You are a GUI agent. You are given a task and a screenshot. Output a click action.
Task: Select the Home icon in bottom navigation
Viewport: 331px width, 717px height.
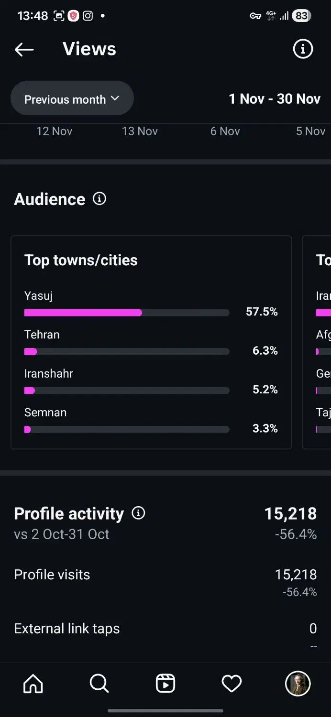[33, 684]
